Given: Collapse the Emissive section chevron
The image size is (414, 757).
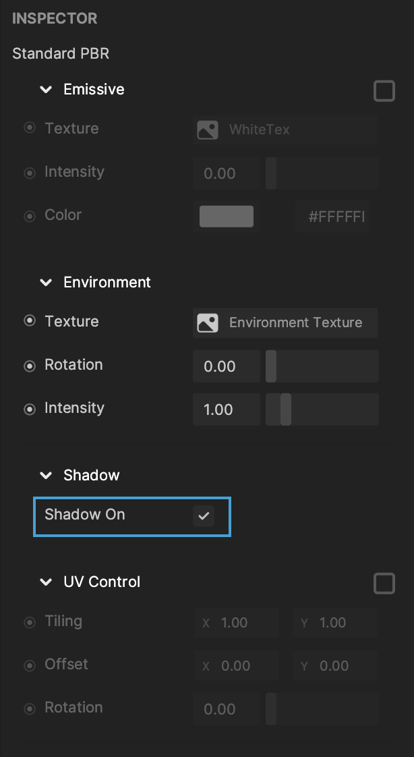Looking at the screenshot, I should (46, 89).
